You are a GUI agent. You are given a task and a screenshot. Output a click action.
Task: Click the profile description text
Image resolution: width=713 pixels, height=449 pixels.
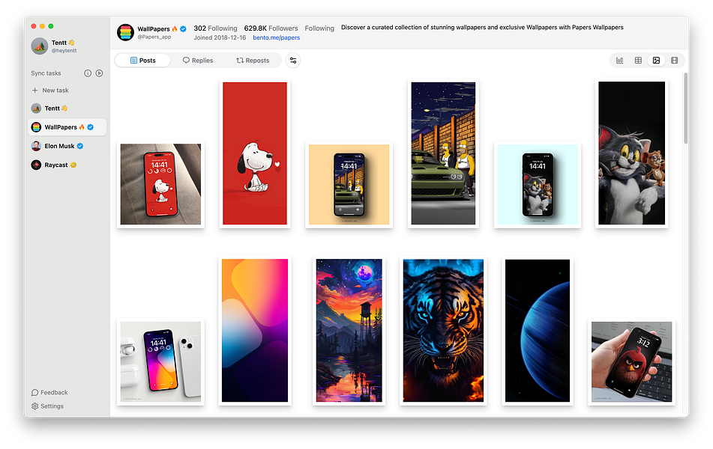click(x=482, y=27)
